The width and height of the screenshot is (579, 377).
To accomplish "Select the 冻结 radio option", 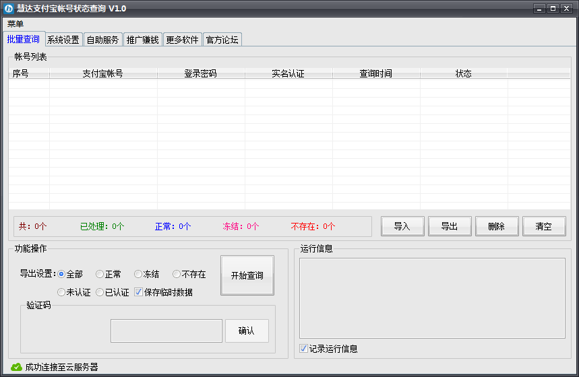I will [x=138, y=274].
